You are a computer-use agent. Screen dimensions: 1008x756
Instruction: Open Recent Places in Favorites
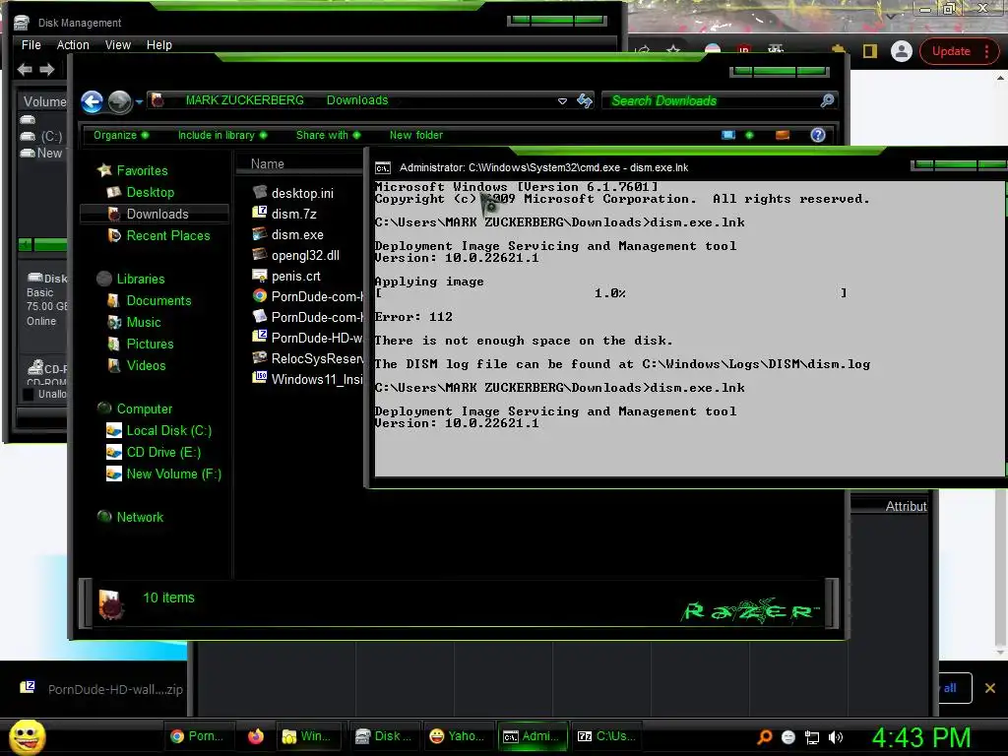tap(167, 235)
